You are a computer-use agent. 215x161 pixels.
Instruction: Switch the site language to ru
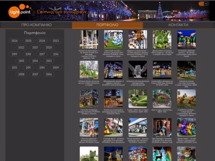pos(206,4)
